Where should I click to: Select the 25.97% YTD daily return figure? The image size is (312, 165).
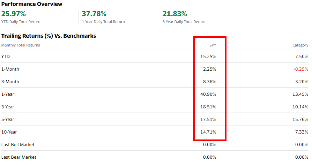coord(14,14)
